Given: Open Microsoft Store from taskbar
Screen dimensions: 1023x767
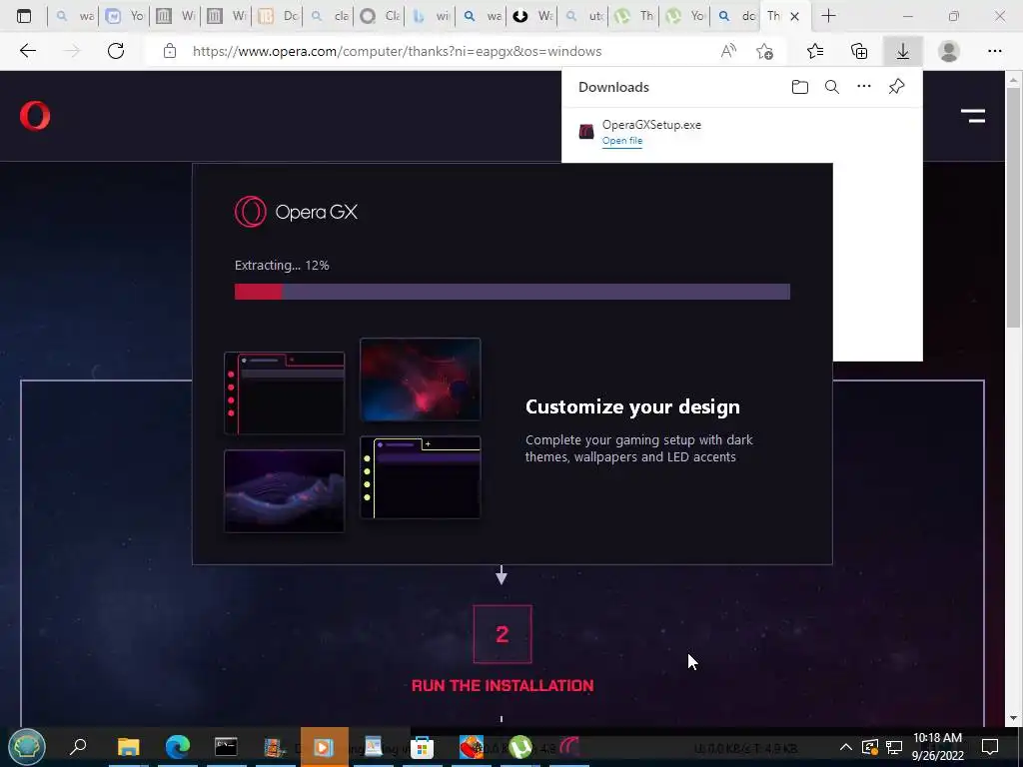Looking at the screenshot, I should (x=423, y=747).
